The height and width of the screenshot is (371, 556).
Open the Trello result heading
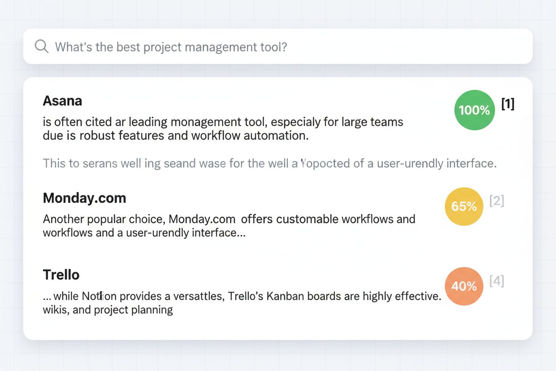coord(61,275)
